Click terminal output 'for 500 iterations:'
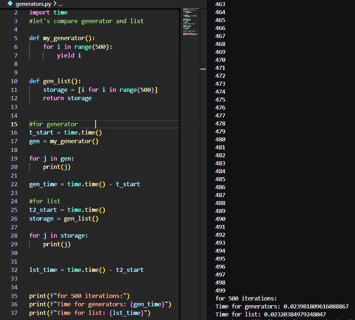Screen dimensions: 355x320 pyautogui.click(x=246, y=298)
